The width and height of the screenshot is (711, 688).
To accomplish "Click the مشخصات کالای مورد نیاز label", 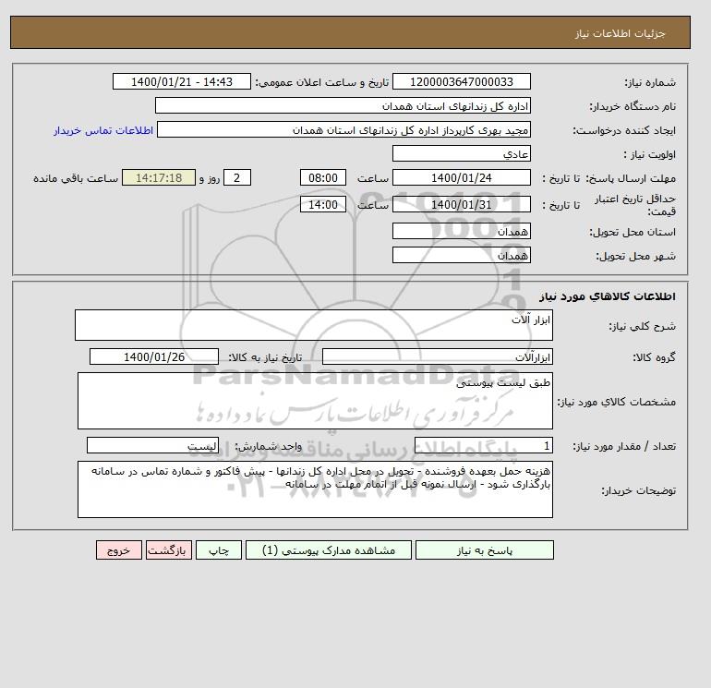I will [x=616, y=402].
